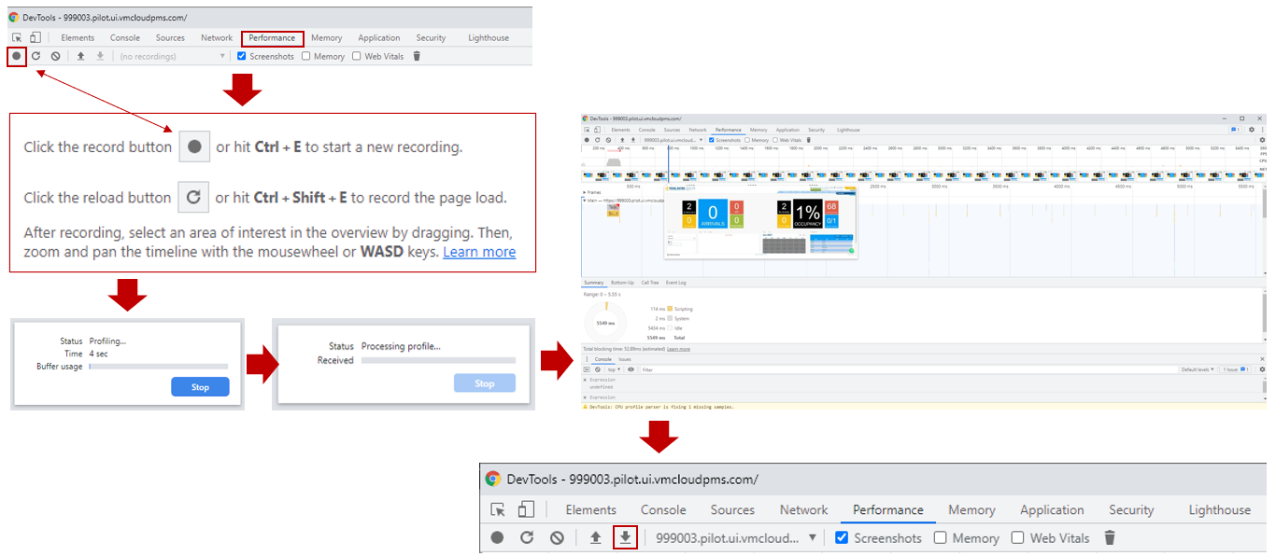Screen dimensions: 1276x556
Task: Enable Memory checkbox in the '(no recordings)' toolbar
Action: pyautogui.click(x=306, y=56)
